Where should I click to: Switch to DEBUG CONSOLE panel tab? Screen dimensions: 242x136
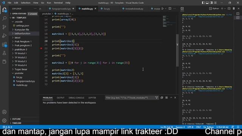[x=76, y=98]
